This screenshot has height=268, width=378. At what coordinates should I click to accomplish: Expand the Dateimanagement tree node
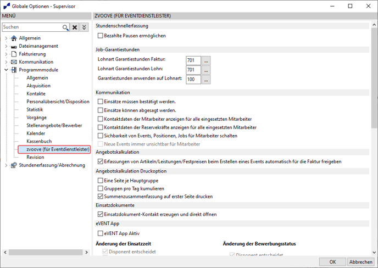[6, 46]
